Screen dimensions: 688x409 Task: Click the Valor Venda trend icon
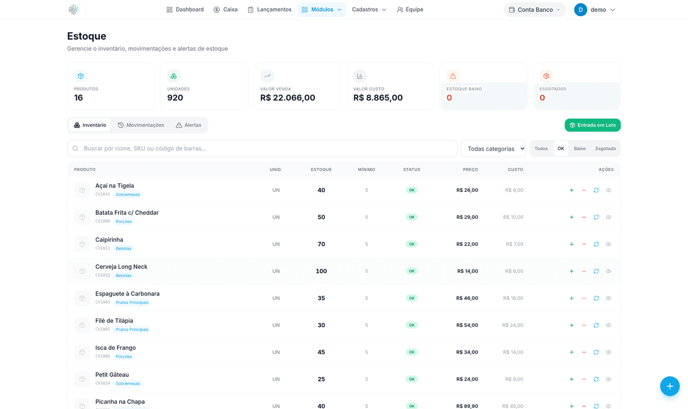pyautogui.click(x=267, y=76)
